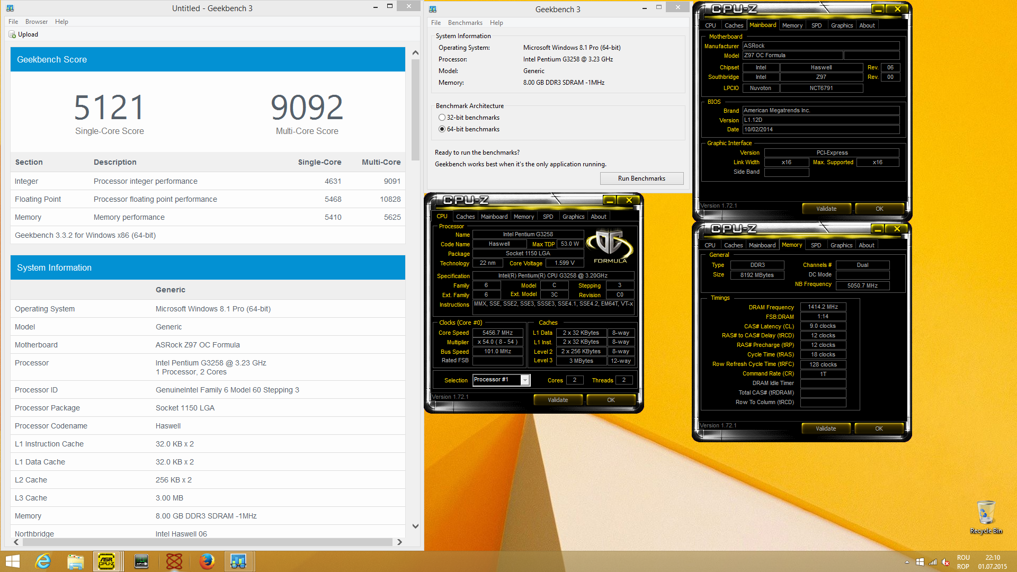This screenshot has height=572, width=1017.
Task: Click the volume icon in system tray
Action: click(945, 562)
